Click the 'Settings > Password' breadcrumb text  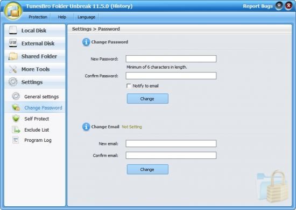point(96,29)
